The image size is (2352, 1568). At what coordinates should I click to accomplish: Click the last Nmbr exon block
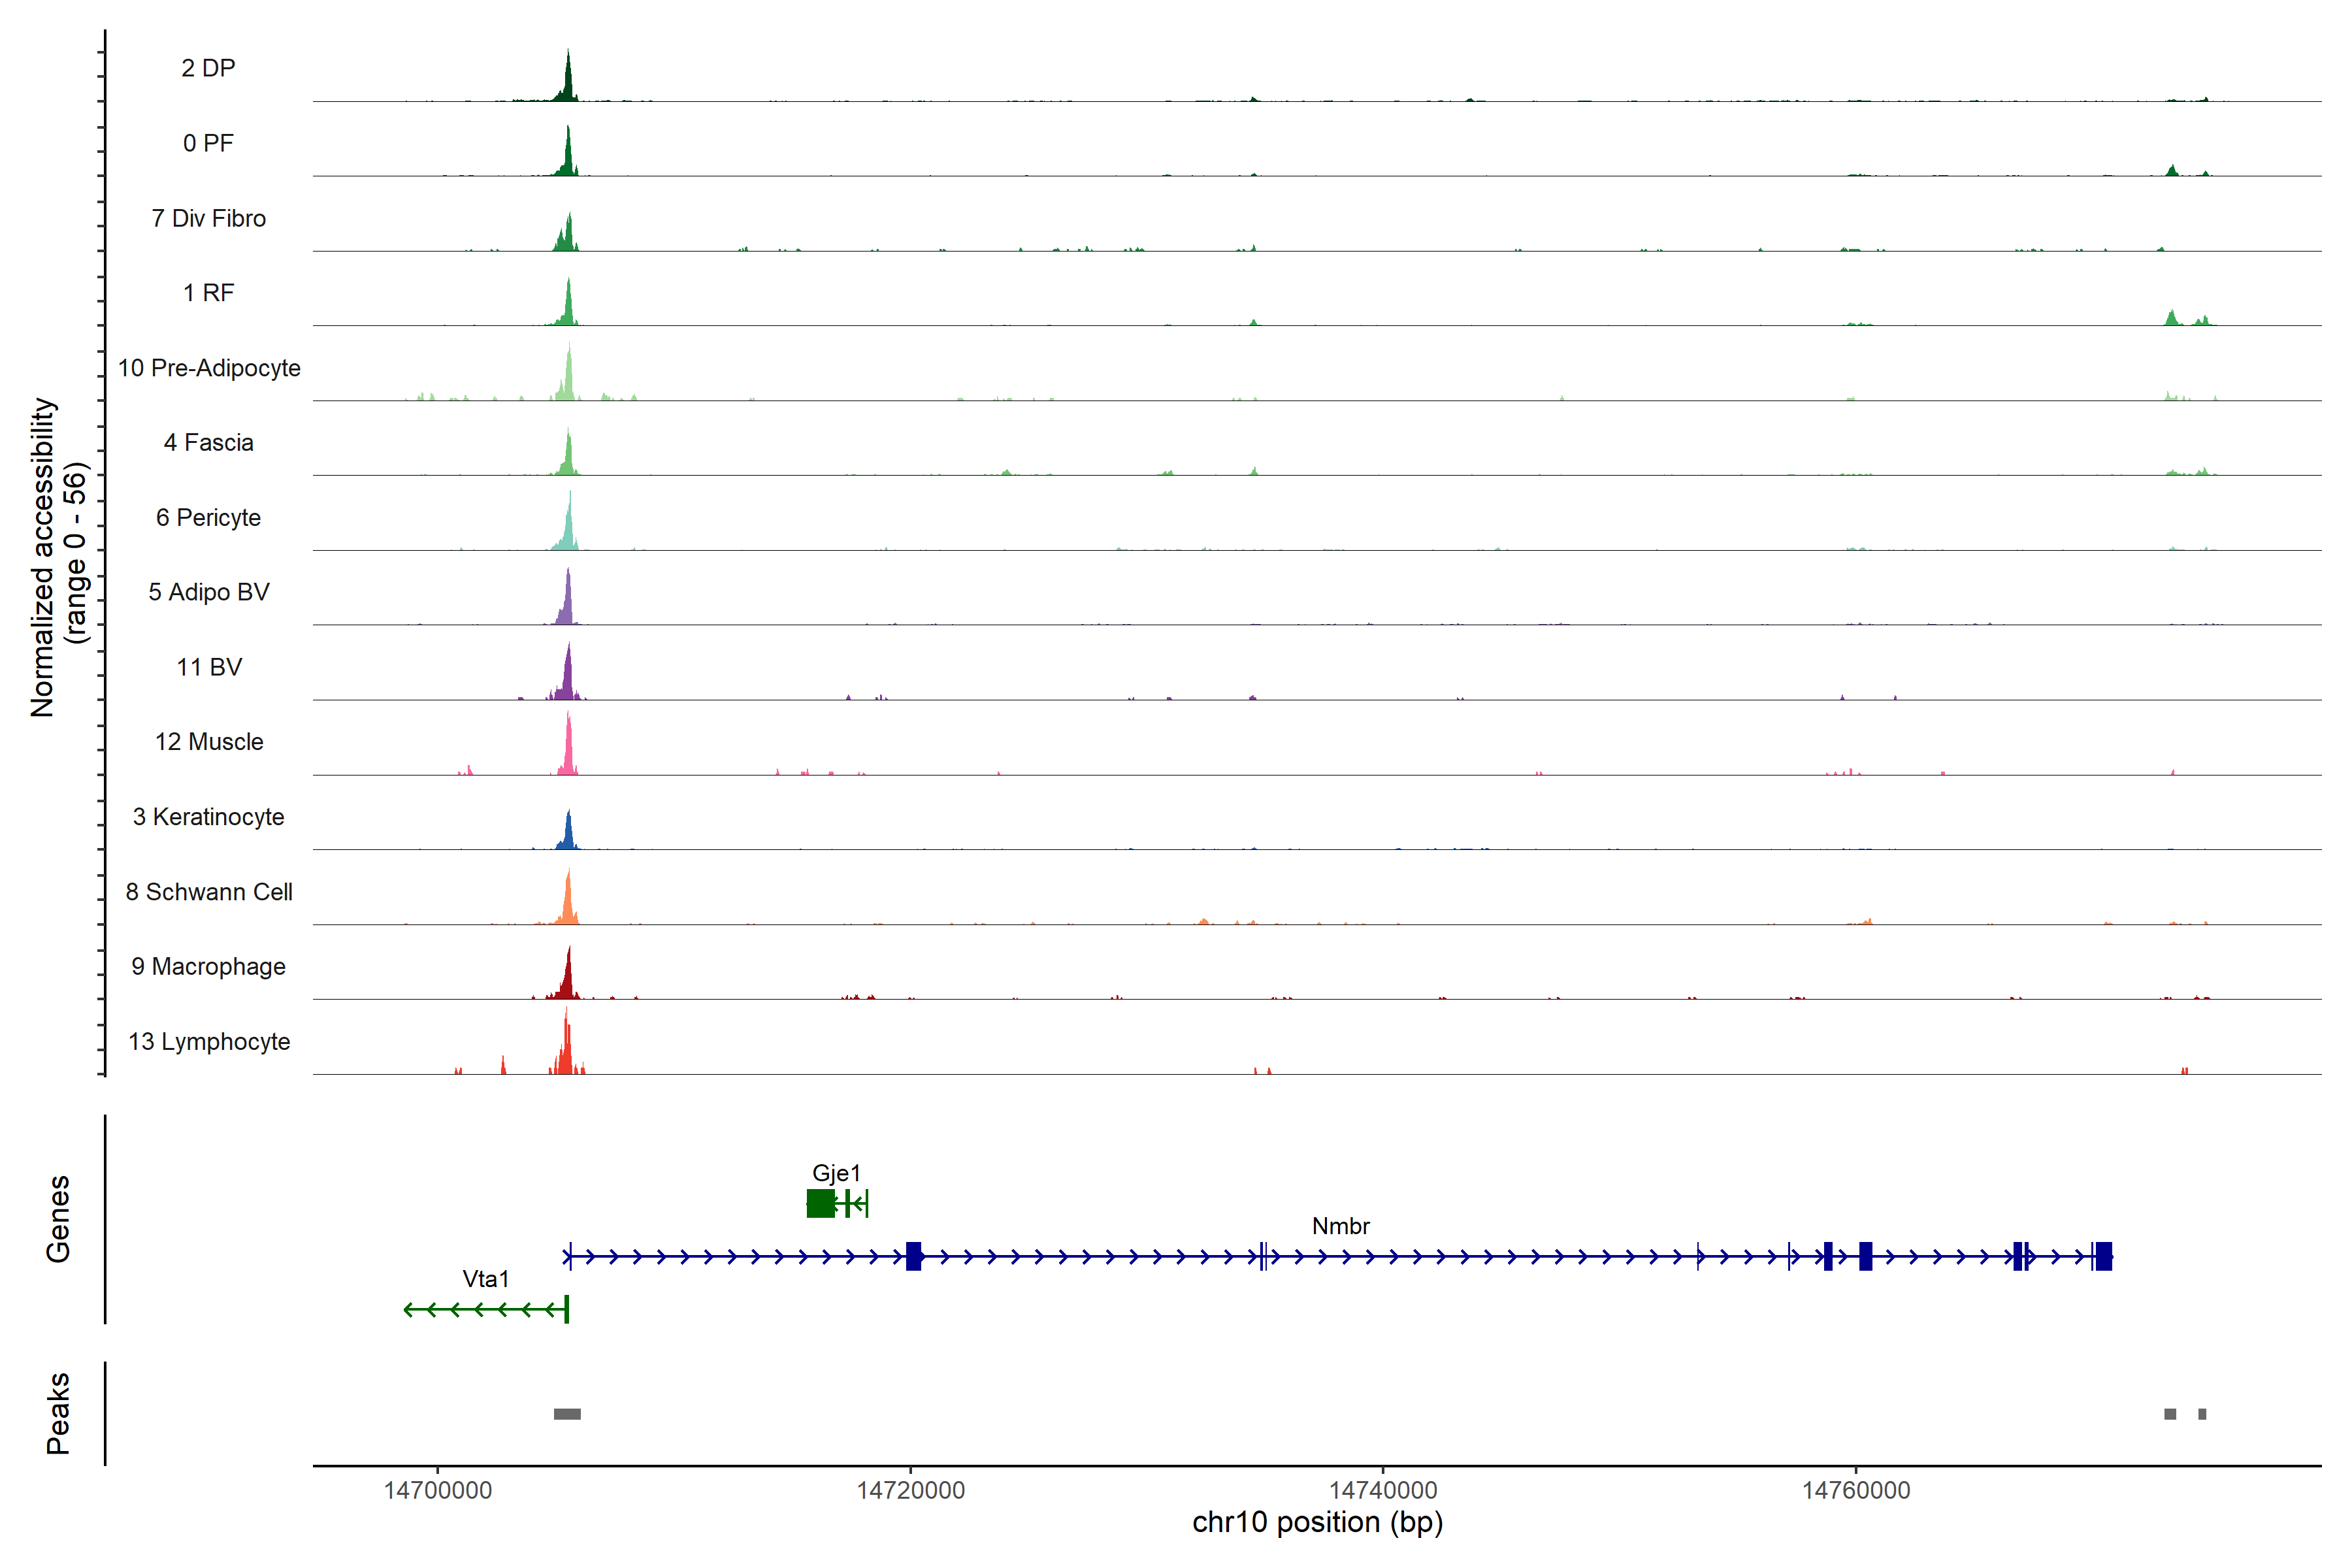click(2104, 1256)
